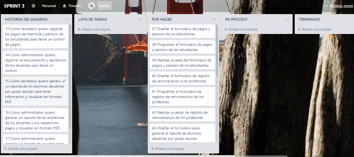Show the board menu with Mostrar menú
Viewport: 354px width, 157px height.
pyautogui.click(x=341, y=6)
